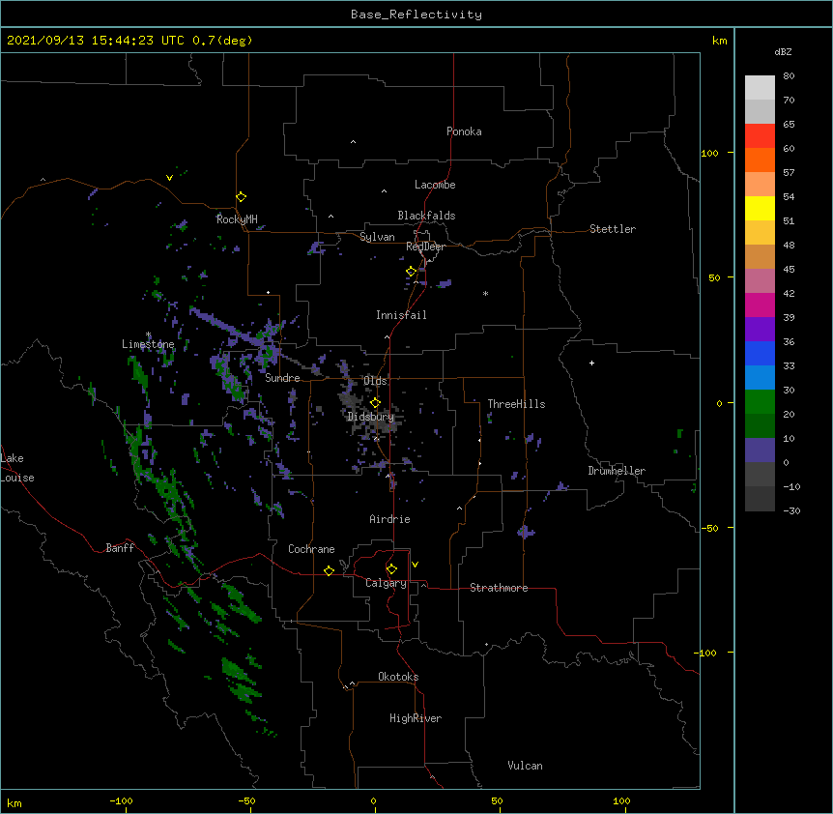Click the yellow V marker east of Calgary
The image size is (833, 814).
(415, 565)
